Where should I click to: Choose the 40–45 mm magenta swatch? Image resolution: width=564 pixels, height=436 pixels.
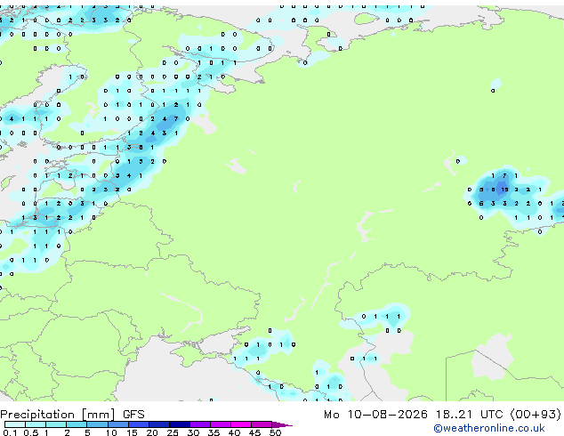click(241, 424)
